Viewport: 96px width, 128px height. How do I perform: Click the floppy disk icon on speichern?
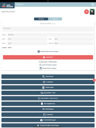click(44, 57)
